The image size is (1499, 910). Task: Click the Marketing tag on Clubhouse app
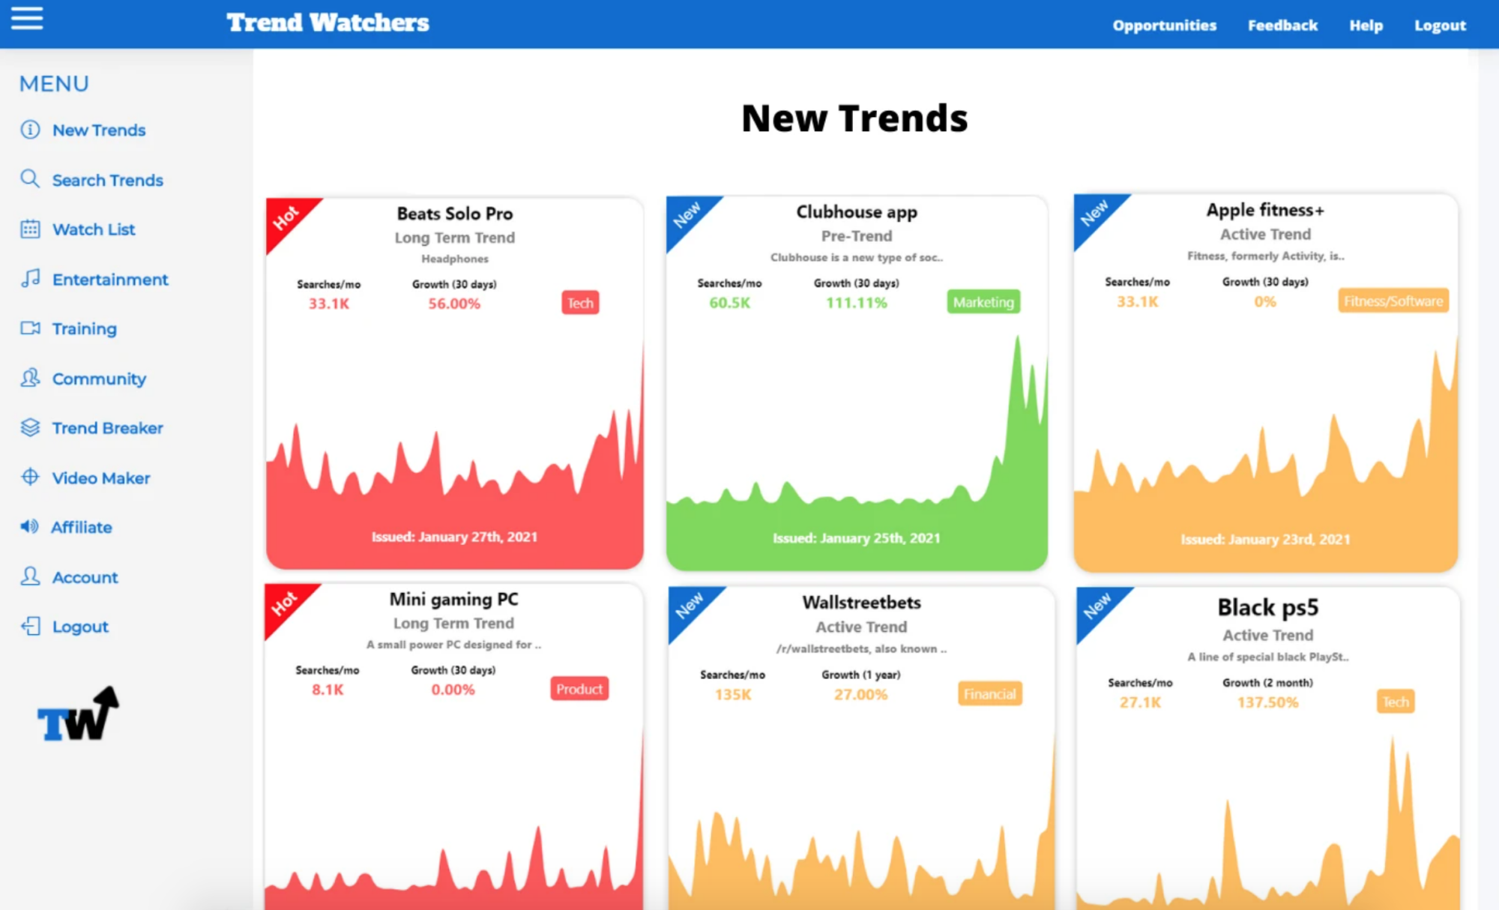(x=983, y=301)
